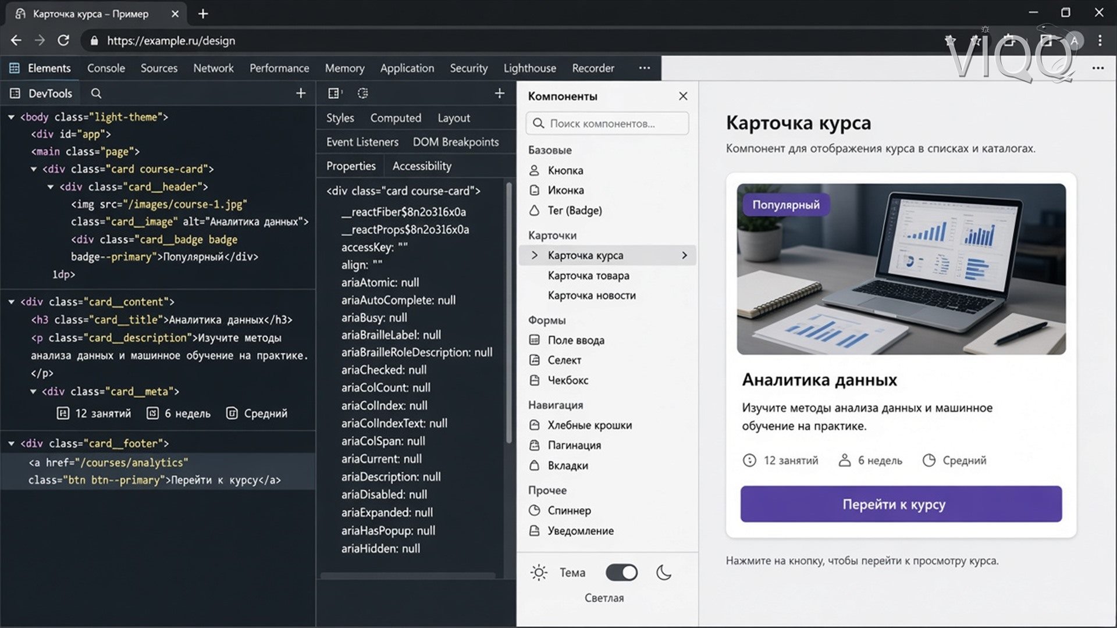Click the Популярный badge on the card

coord(786,205)
